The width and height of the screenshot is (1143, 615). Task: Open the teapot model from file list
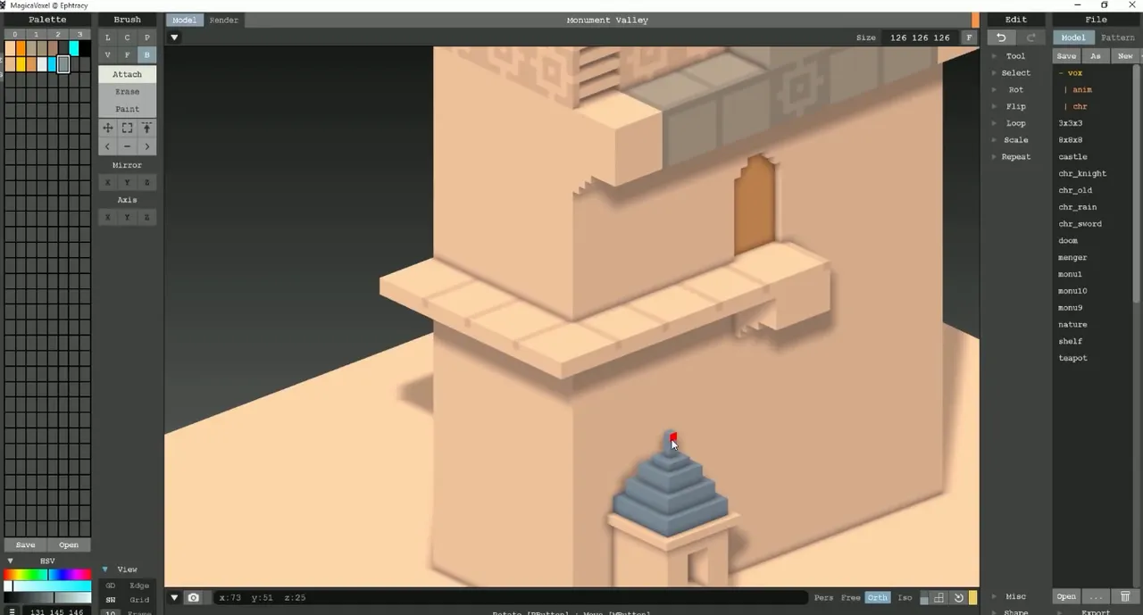click(x=1072, y=358)
